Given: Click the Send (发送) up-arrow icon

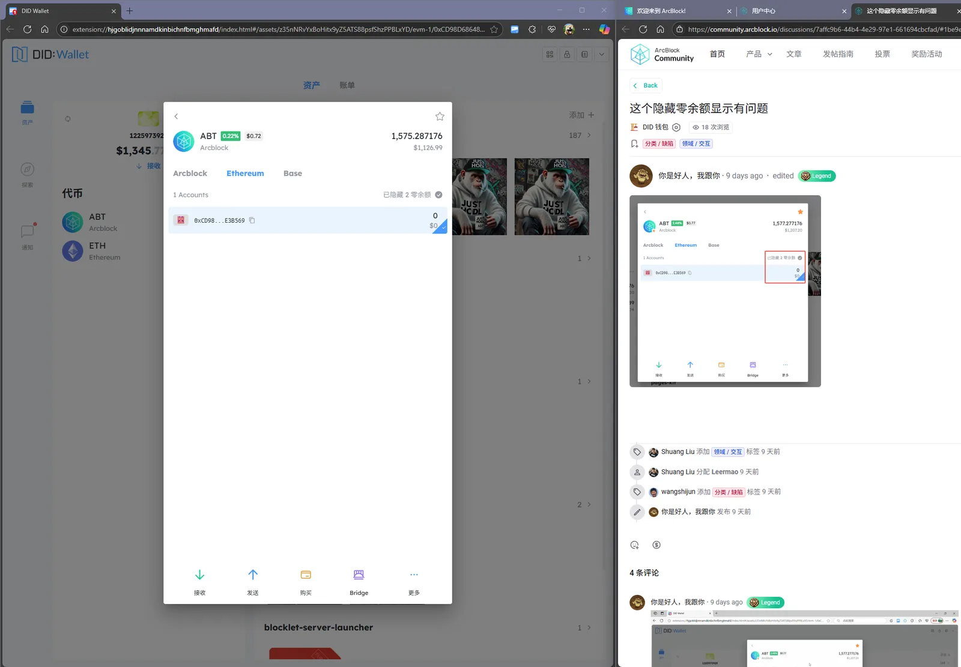Looking at the screenshot, I should (253, 575).
